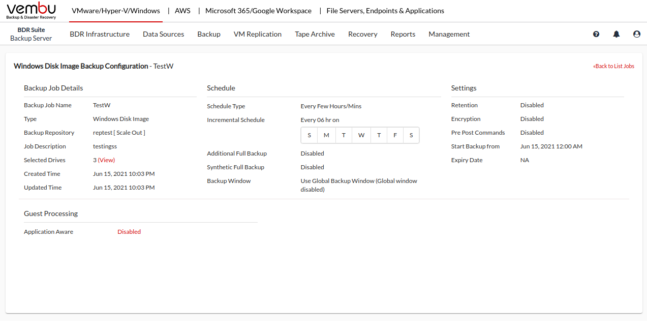Switch to Microsoft 365/Google Workspace tab
The image size is (647, 336).
[x=258, y=11]
